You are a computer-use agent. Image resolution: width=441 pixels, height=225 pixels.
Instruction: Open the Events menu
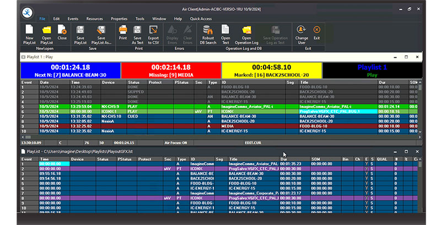coord(72,18)
